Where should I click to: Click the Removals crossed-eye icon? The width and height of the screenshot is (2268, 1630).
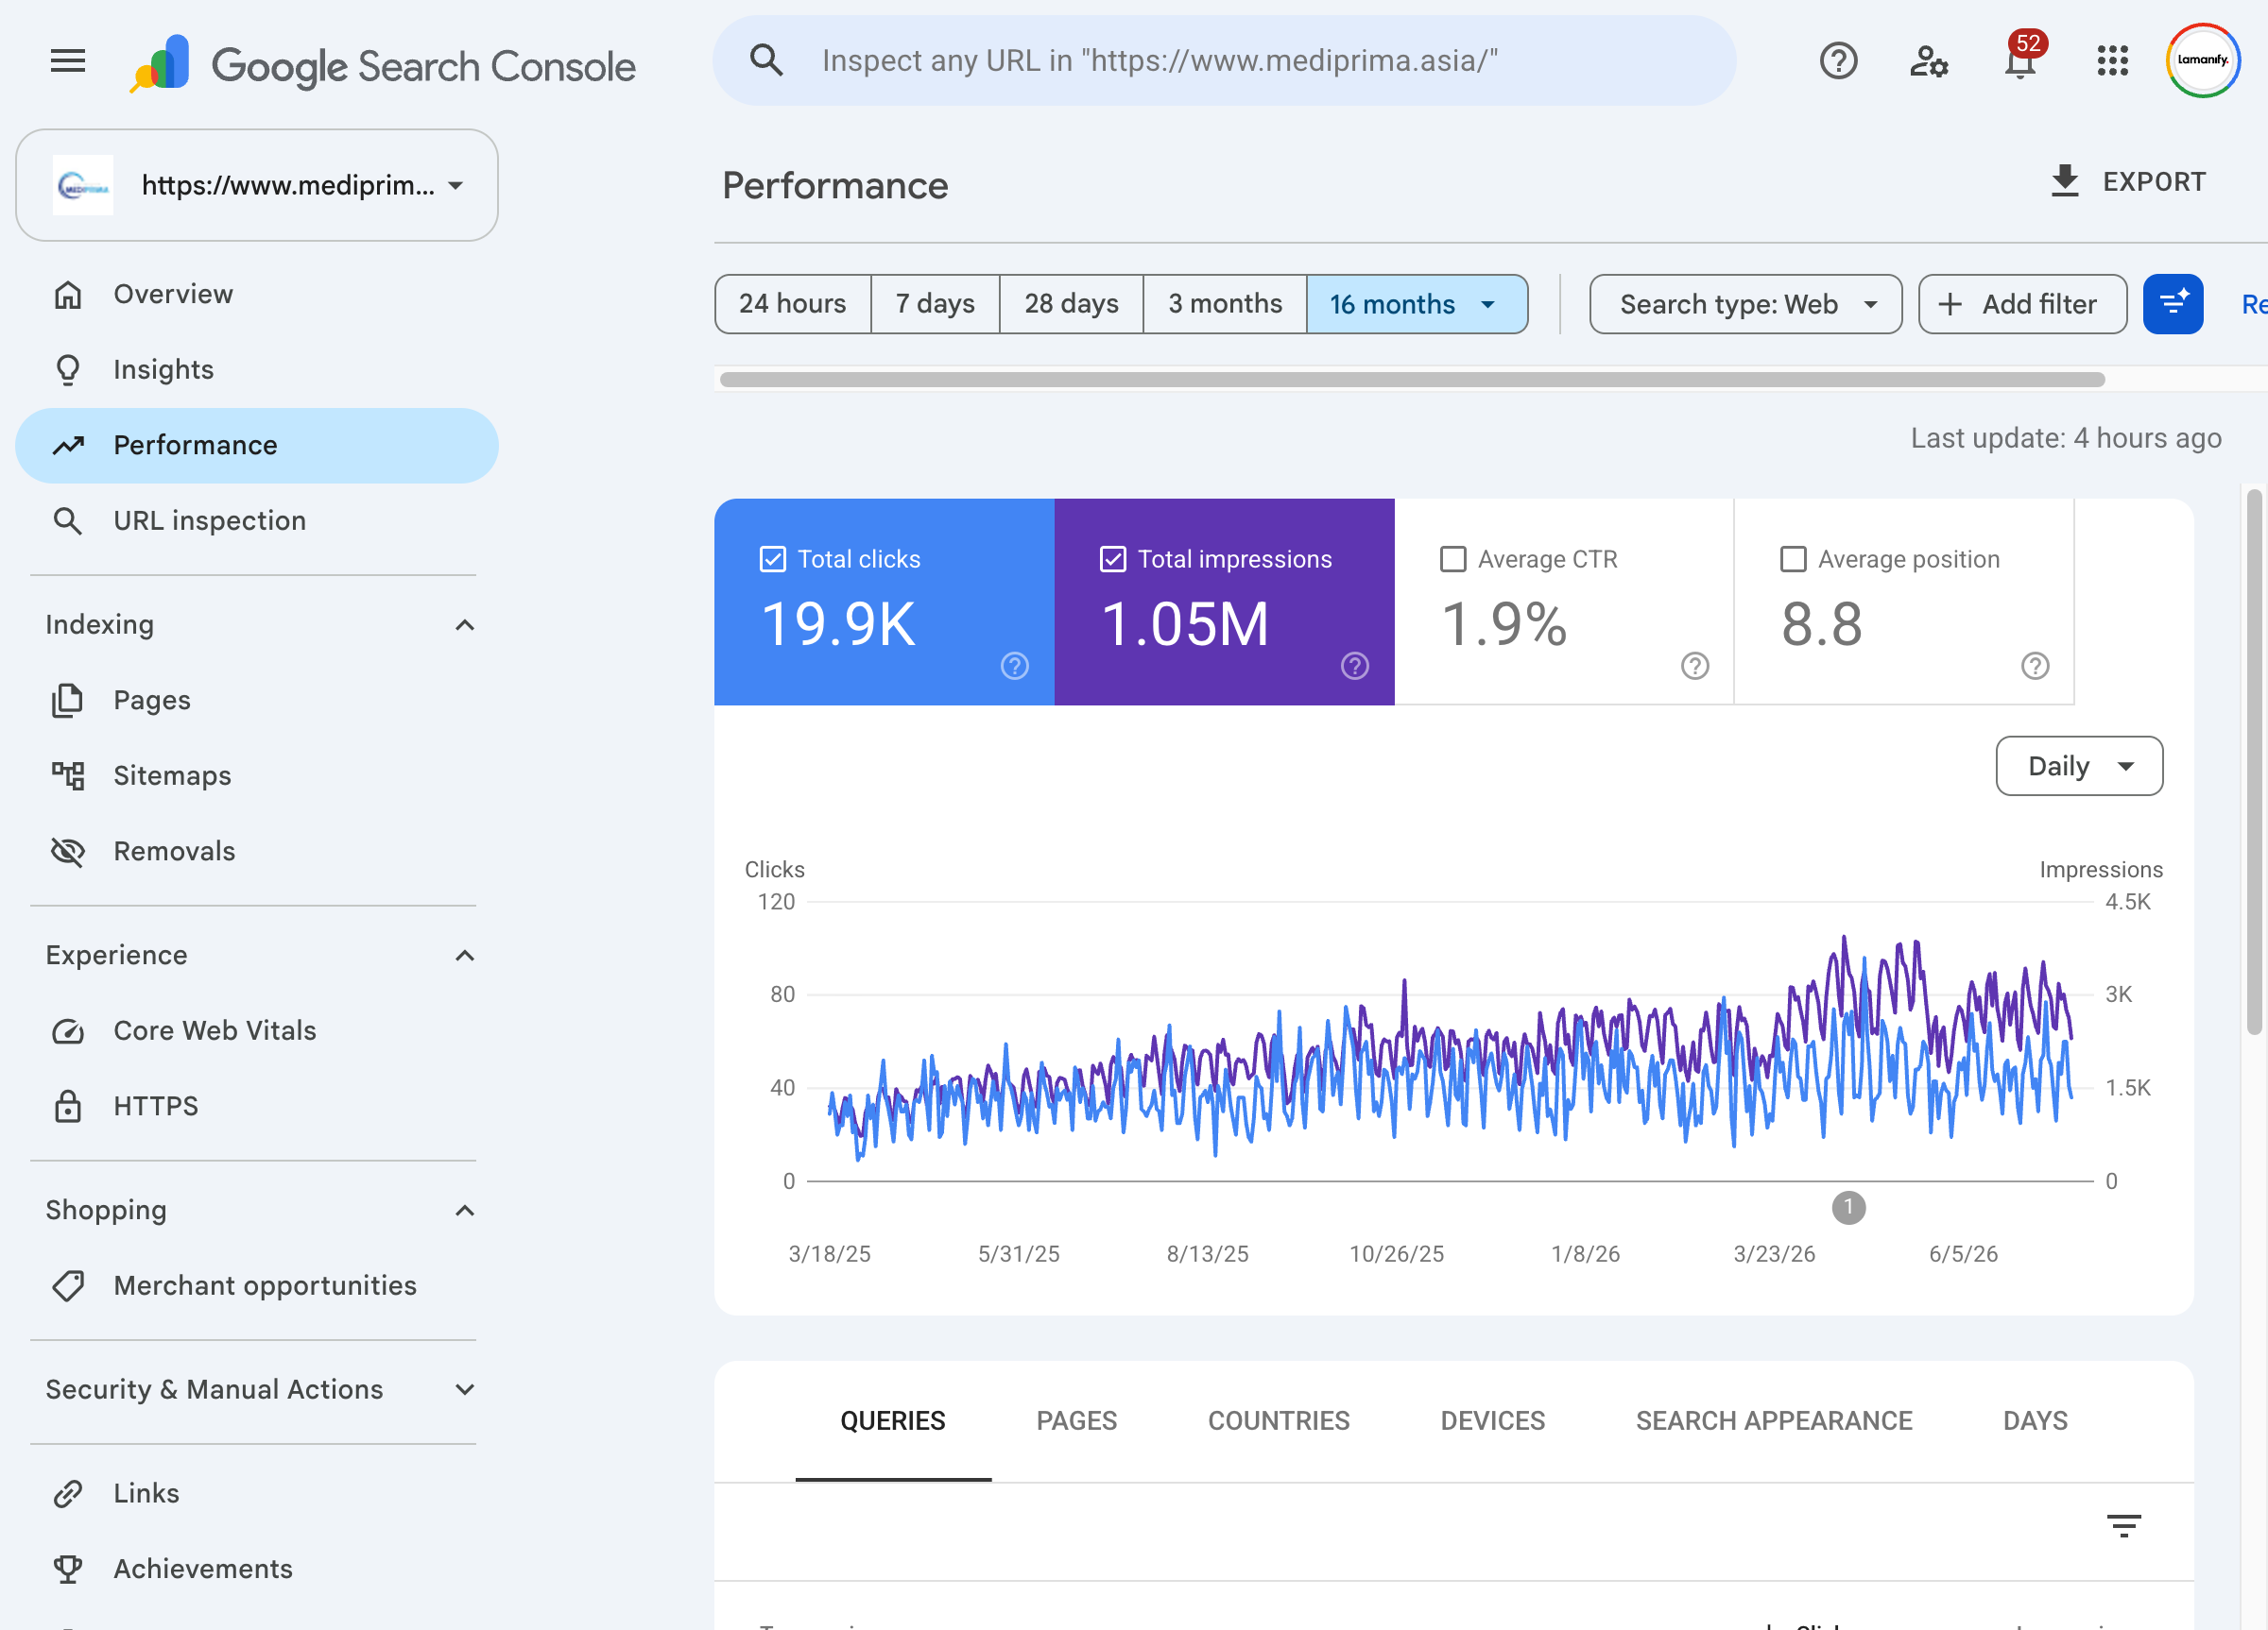tap(68, 852)
